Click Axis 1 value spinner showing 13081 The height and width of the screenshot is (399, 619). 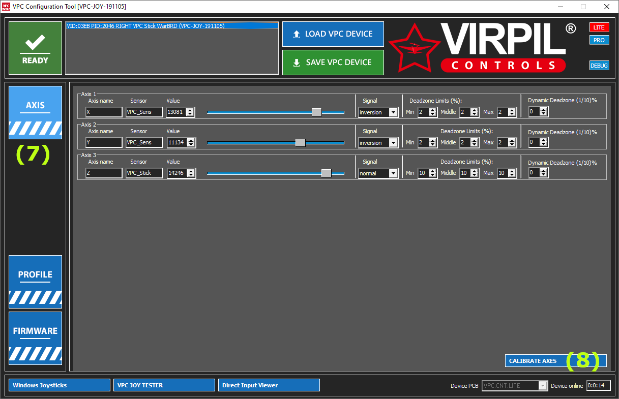[x=181, y=112]
